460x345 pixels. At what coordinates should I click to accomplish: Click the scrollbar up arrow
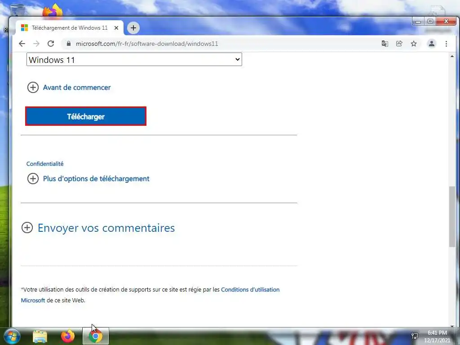point(452,56)
